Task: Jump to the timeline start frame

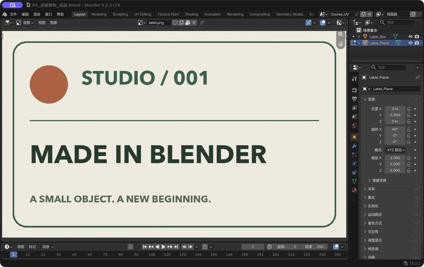Action: click(145, 247)
